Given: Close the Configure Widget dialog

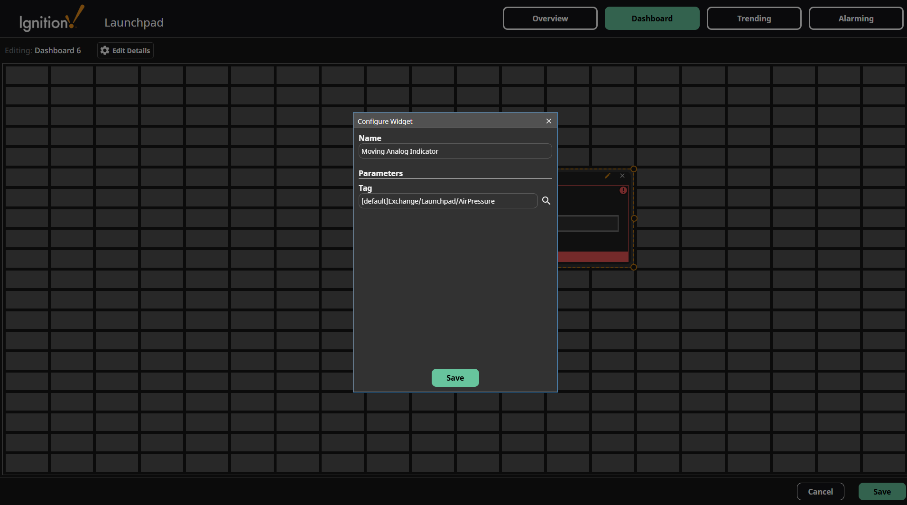Looking at the screenshot, I should point(548,121).
